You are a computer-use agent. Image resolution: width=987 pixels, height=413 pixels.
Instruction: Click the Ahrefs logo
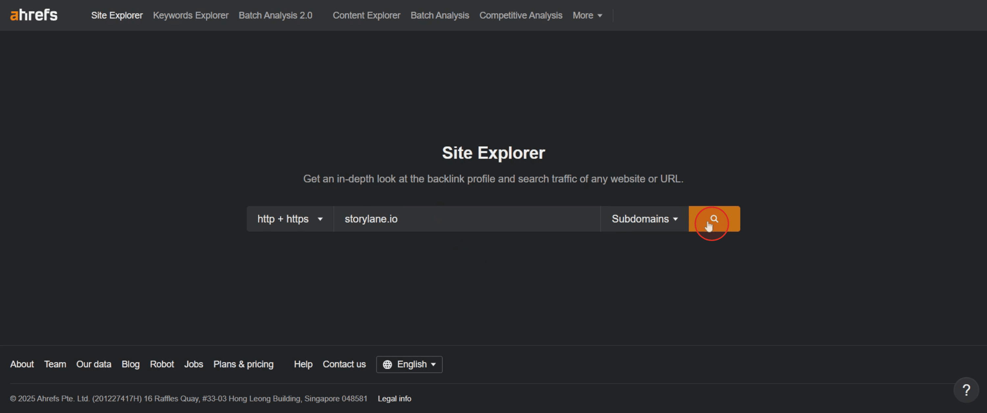tap(34, 15)
